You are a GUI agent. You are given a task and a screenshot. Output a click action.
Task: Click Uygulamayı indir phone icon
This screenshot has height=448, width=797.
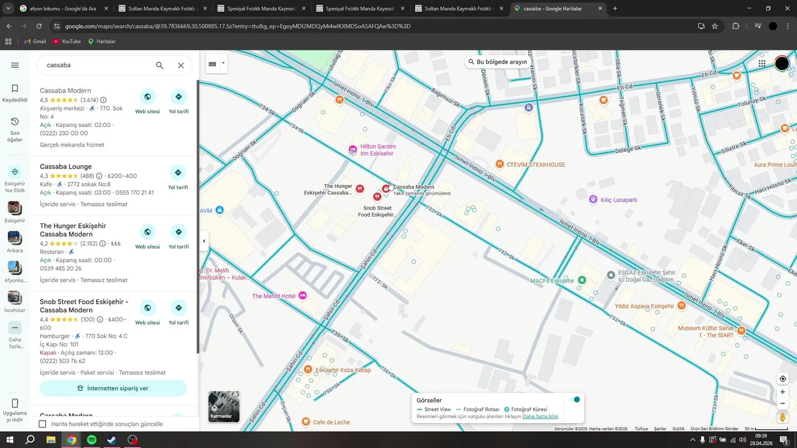[15, 403]
